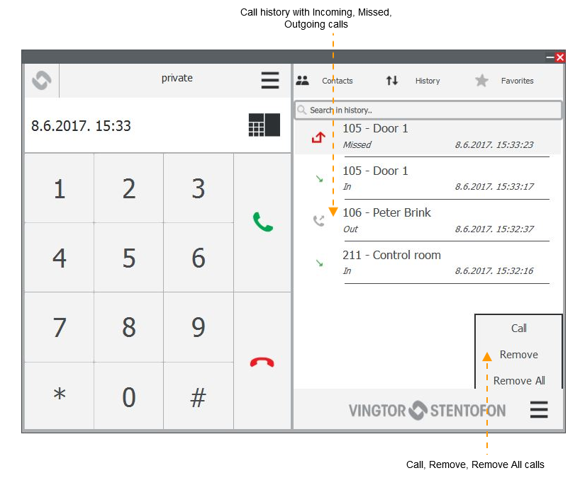Viewport: 580px width, 485px height.
Task: Minimize the softclient window
Action: (550, 57)
